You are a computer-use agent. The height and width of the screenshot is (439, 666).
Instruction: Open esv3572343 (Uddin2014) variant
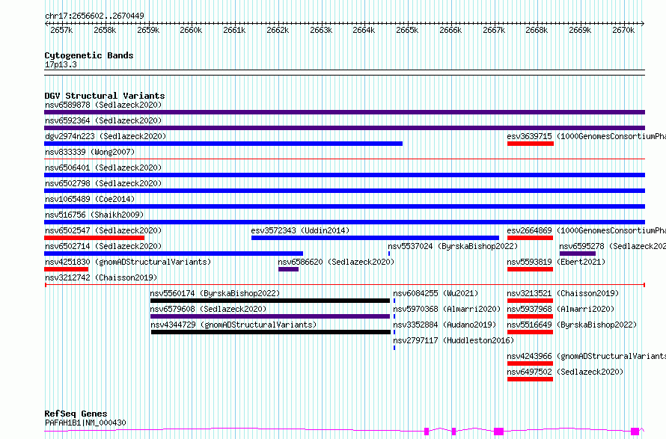(x=300, y=230)
